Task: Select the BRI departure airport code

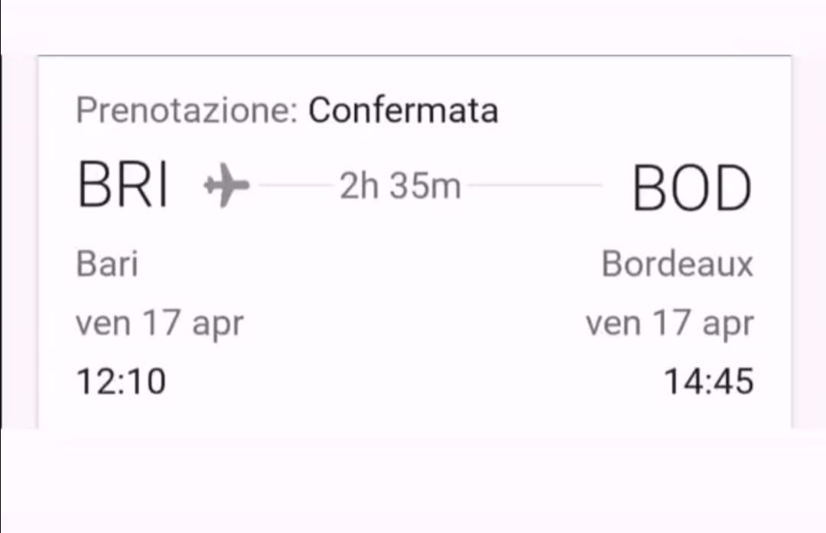Action: pyautogui.click(x=122, y=185)
